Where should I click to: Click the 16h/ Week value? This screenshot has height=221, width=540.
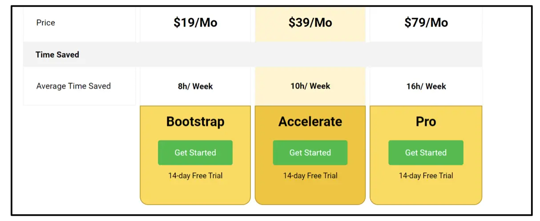pyautogui.click(x=426, y=87)
